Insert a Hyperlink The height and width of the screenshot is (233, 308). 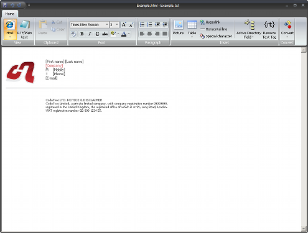pos(210,22)
